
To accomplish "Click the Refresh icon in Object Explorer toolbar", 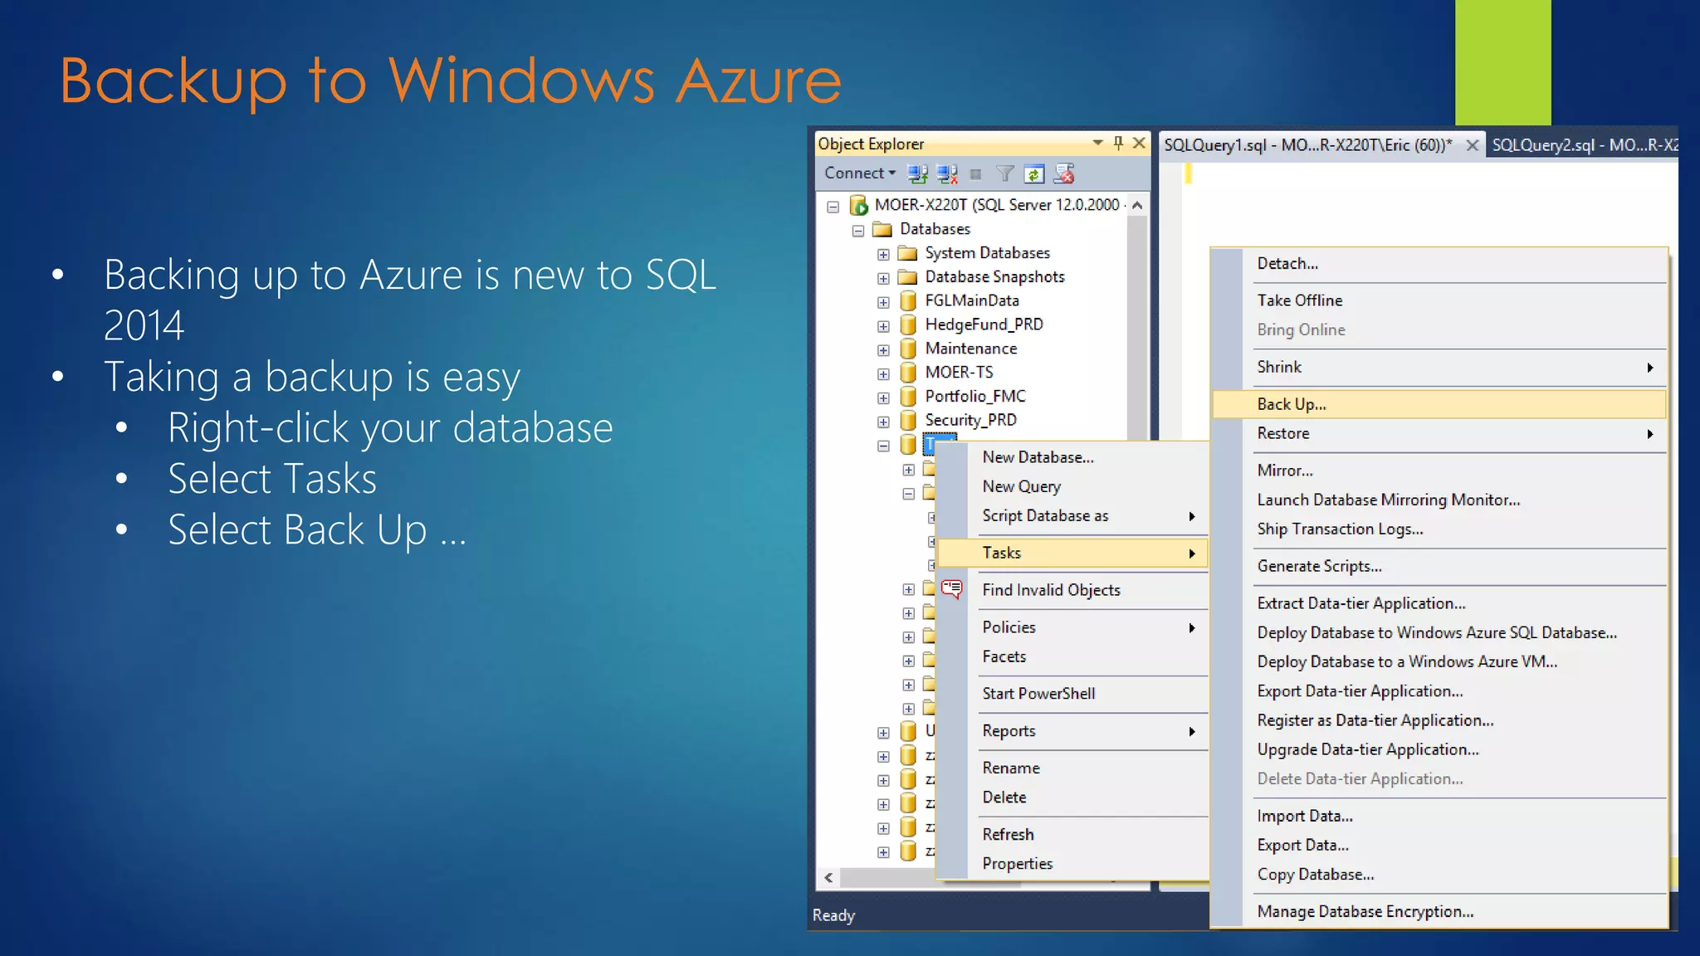I will (x=1033, y=173).
